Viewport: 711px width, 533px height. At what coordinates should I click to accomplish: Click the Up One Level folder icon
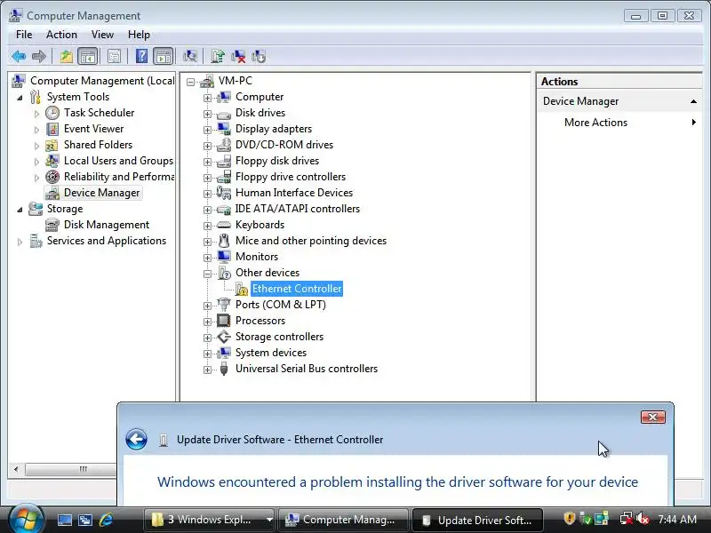pos(67,57)
